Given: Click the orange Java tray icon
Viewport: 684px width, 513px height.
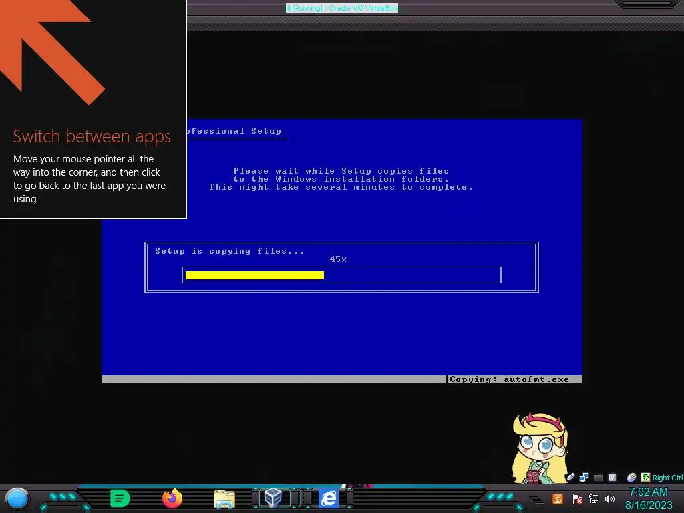Looking at the screenshot, I should tap(558, 498).
